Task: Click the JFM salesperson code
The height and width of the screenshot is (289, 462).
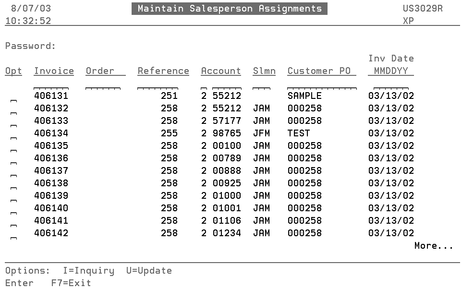Action: pos(261,133)
